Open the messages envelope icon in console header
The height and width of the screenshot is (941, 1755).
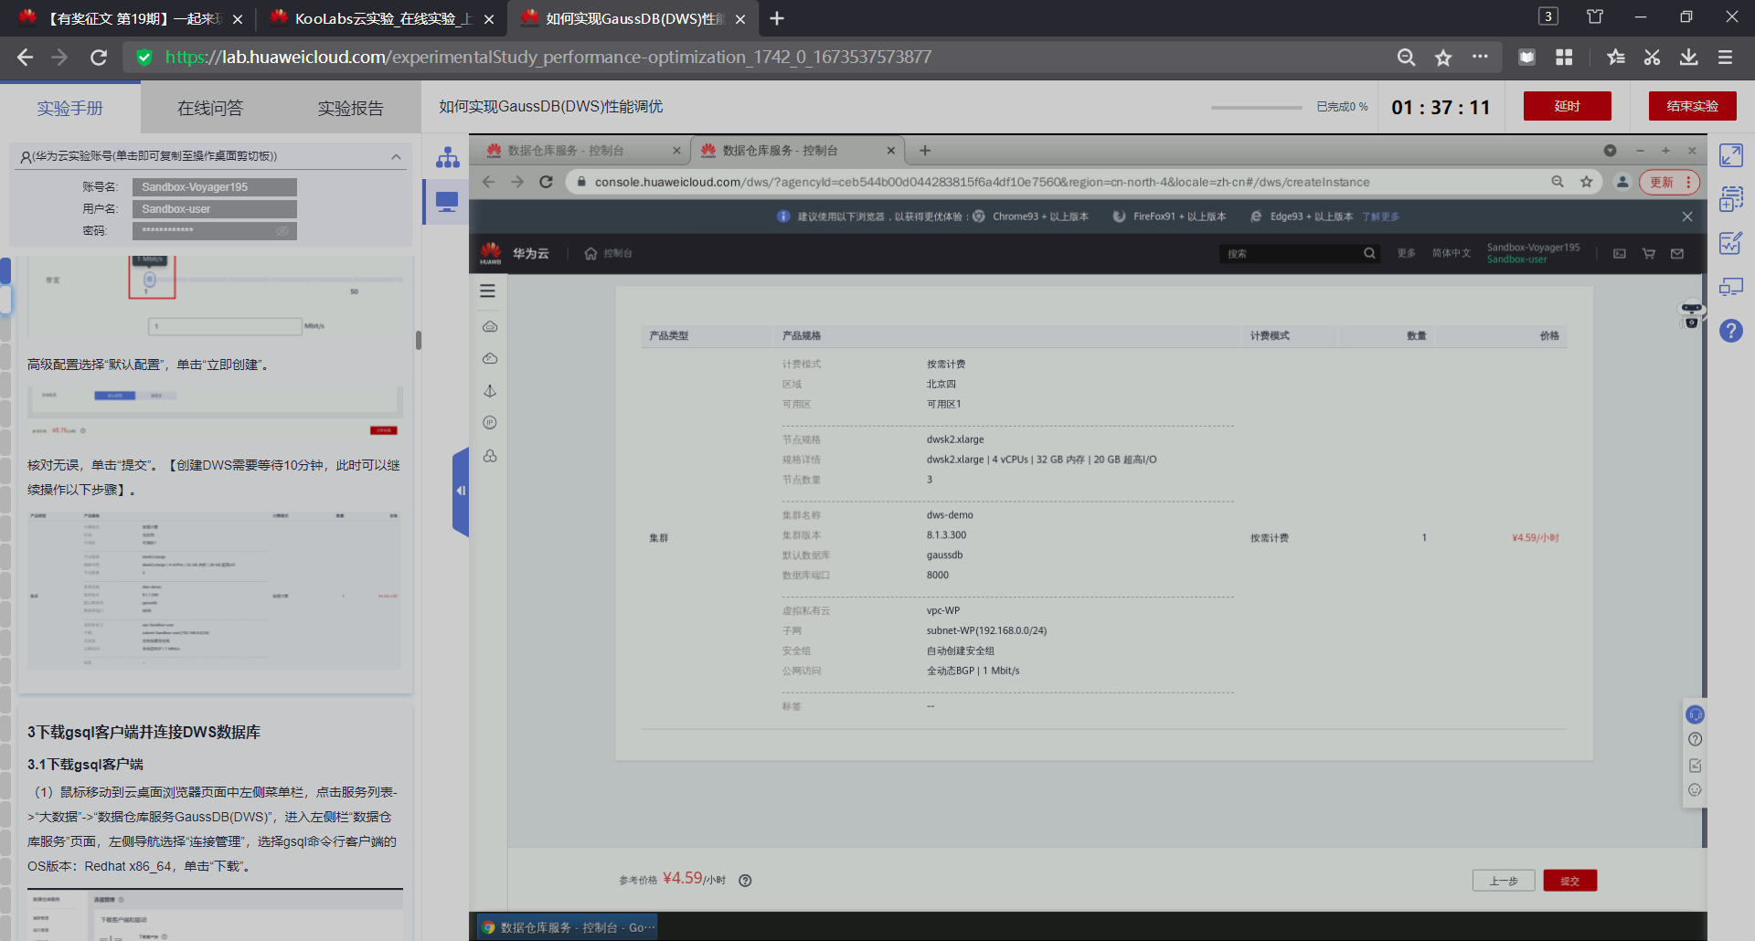pos(1677,253)
